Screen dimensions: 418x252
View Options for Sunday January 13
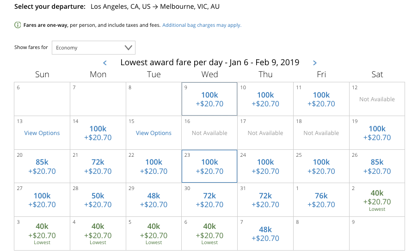point(42,133)
